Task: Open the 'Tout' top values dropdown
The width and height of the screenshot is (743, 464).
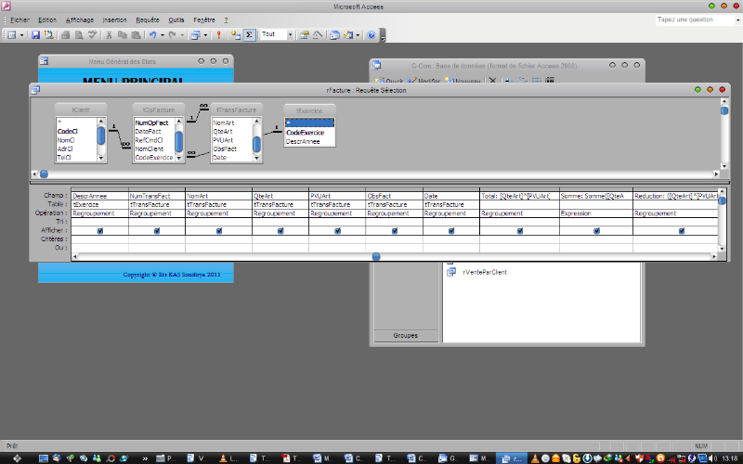Action: 290,34
